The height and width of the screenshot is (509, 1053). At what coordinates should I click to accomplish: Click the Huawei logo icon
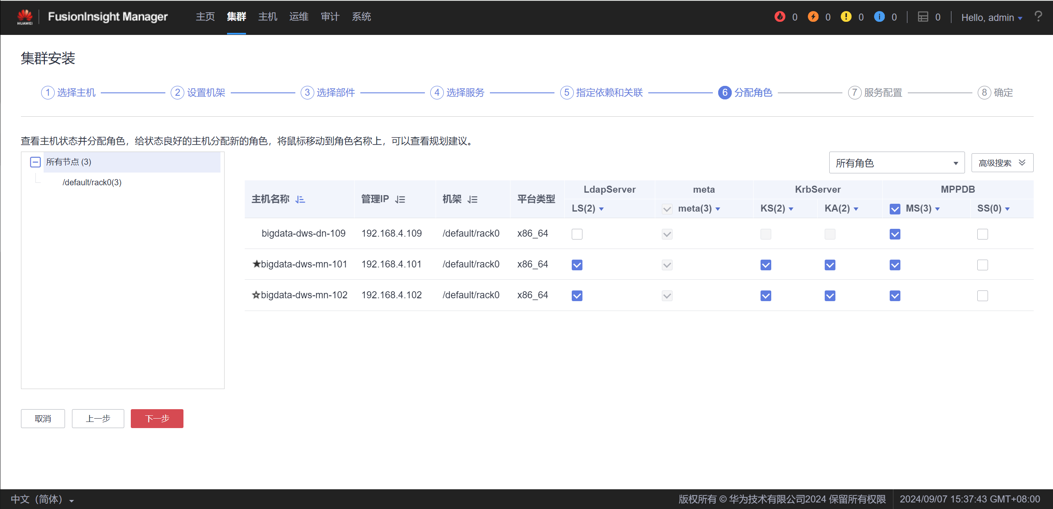(x=25, y=17)
